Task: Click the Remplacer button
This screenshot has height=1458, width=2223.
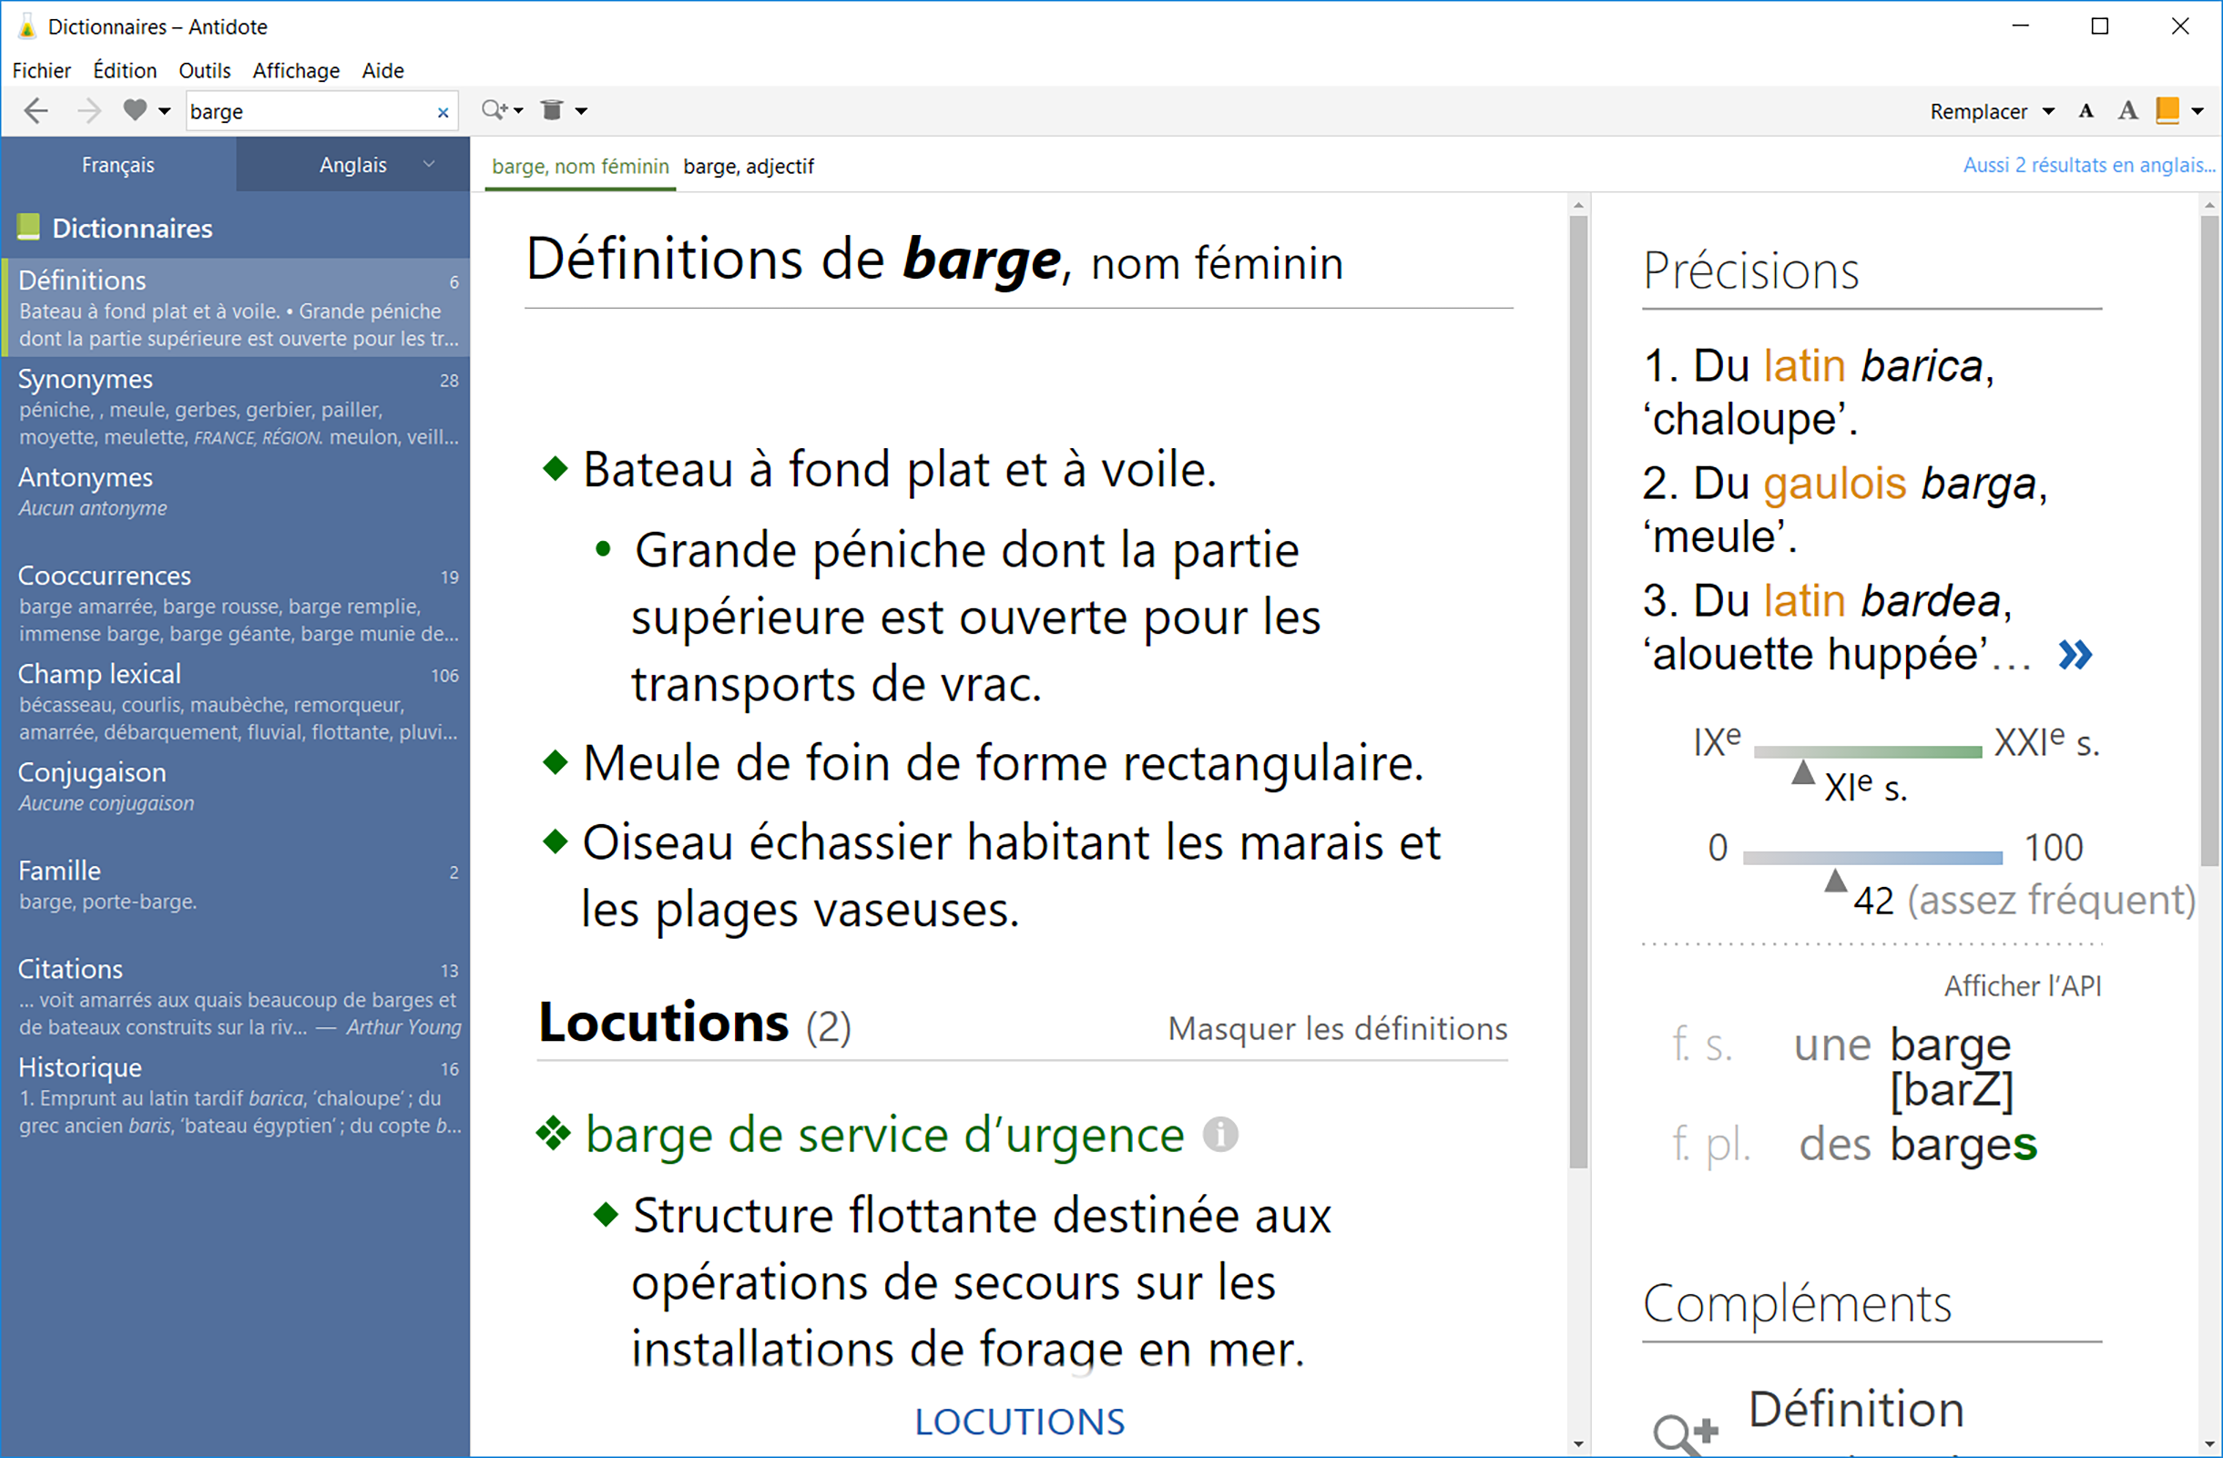Action: coord(1978,111)
